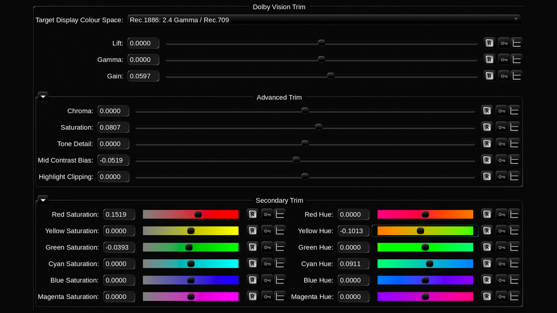
Task: Click the Gain value field showing 0.0597
Action: (143, 76)
